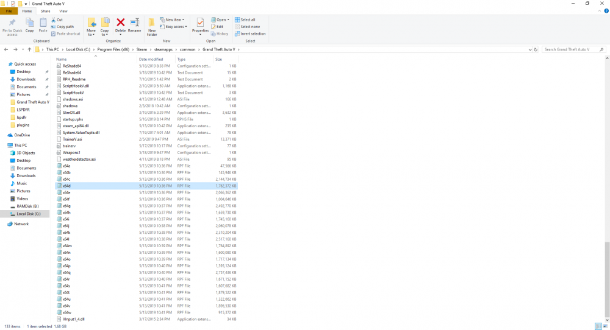Viewport: 610px width, 330px height.
Task: Create a New folder from ribbon
Action: point(152,27)
